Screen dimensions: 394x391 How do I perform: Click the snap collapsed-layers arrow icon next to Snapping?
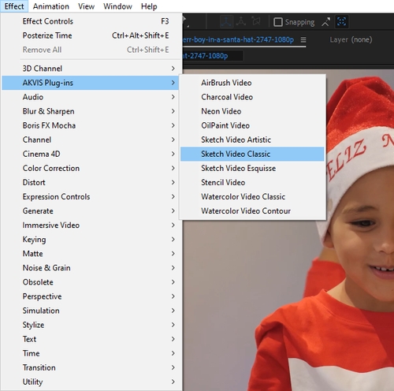pos(325,22)
